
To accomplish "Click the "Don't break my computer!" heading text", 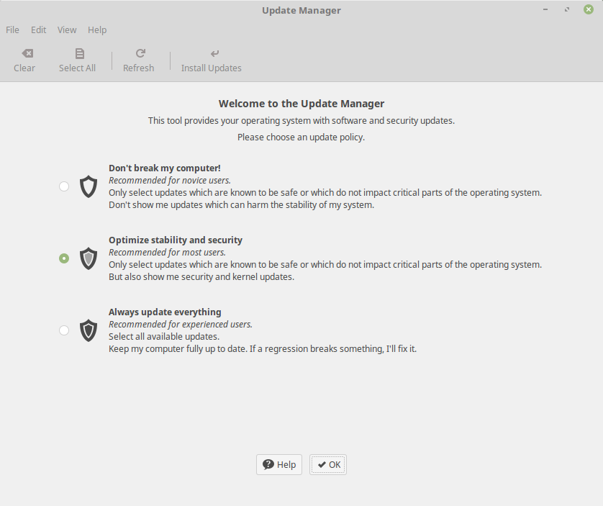I will [x=165, y=168].
